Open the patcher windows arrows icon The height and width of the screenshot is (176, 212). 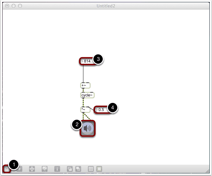(x=32, y=169)
